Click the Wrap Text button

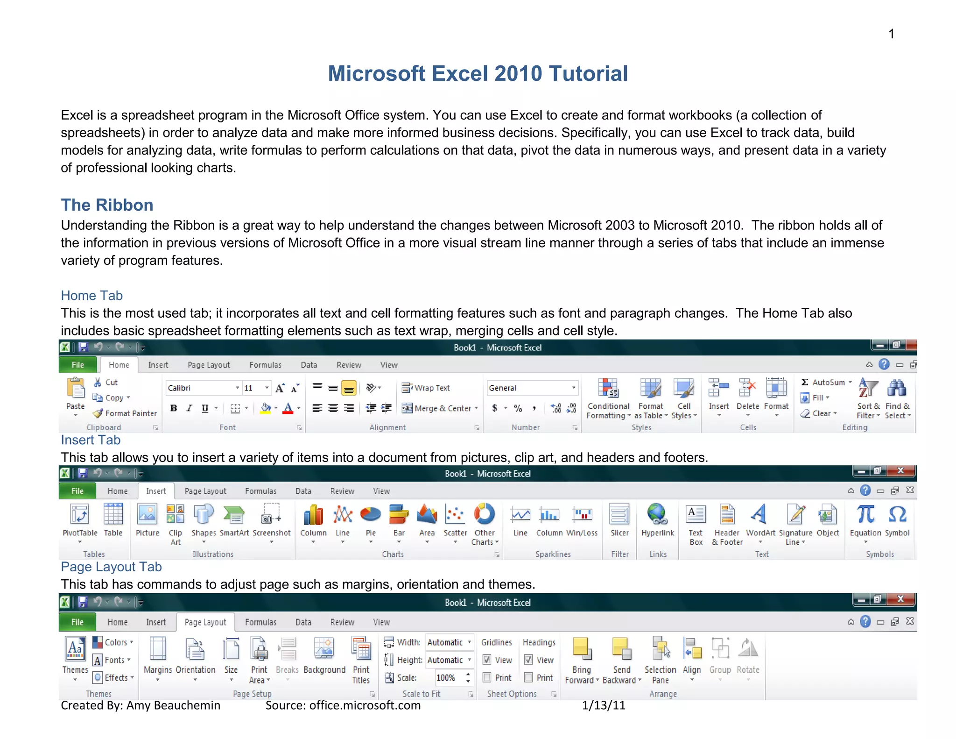click(426, 388)
